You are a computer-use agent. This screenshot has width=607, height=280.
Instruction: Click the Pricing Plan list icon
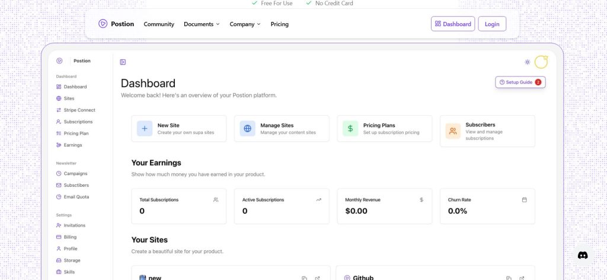[59, 133]
